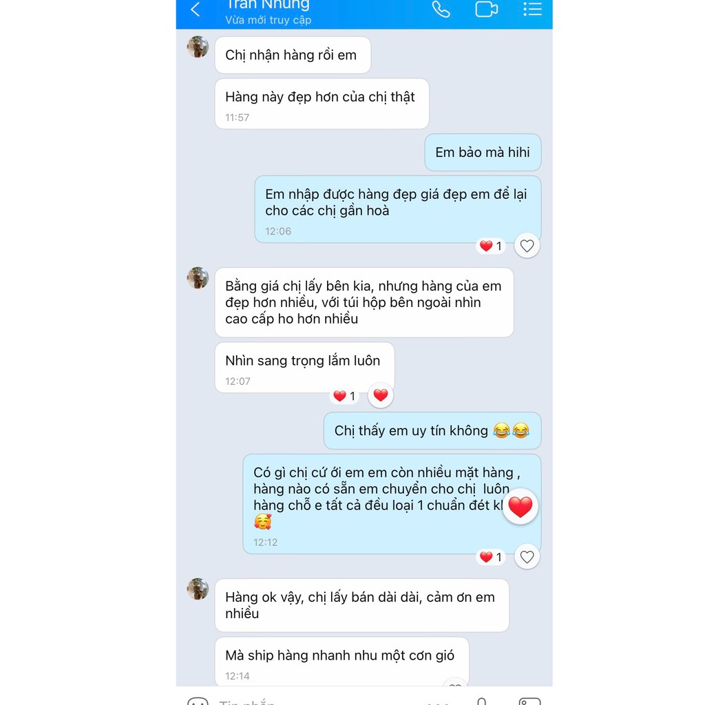Open reaction count on 12:06 message
Screen dimensions: 705x705
tap(490, 246)
